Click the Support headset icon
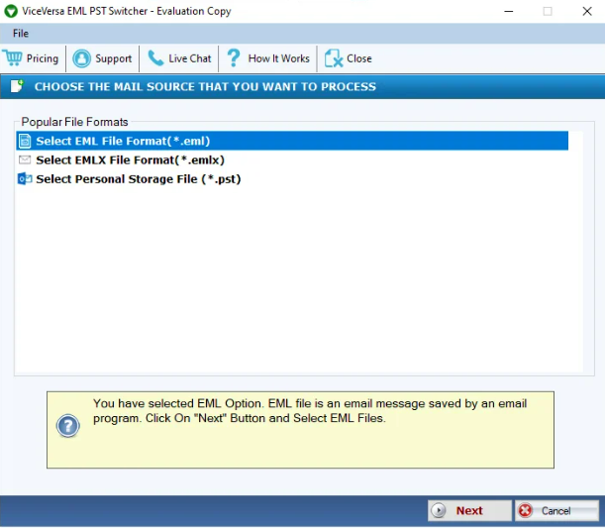605x528 pixels. tap(81, 58)
